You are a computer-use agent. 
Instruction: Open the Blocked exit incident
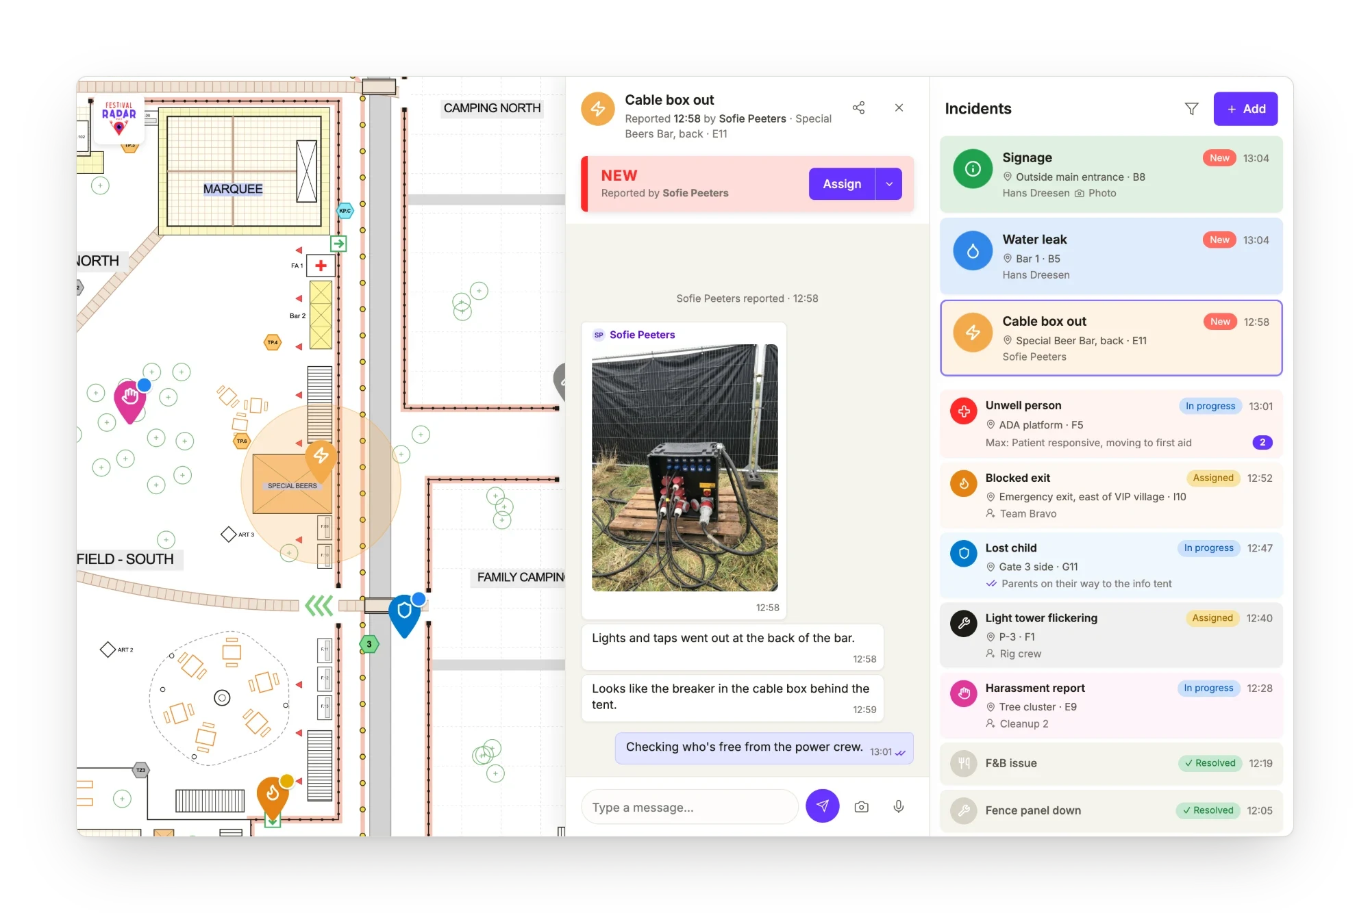1111,496
